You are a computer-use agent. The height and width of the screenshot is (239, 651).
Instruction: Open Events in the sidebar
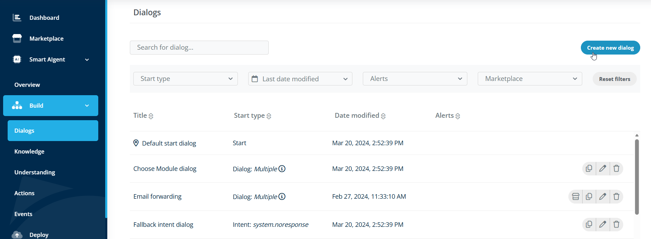coord(23,214)
